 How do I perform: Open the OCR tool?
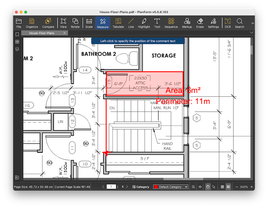click(x=228, y=23)
